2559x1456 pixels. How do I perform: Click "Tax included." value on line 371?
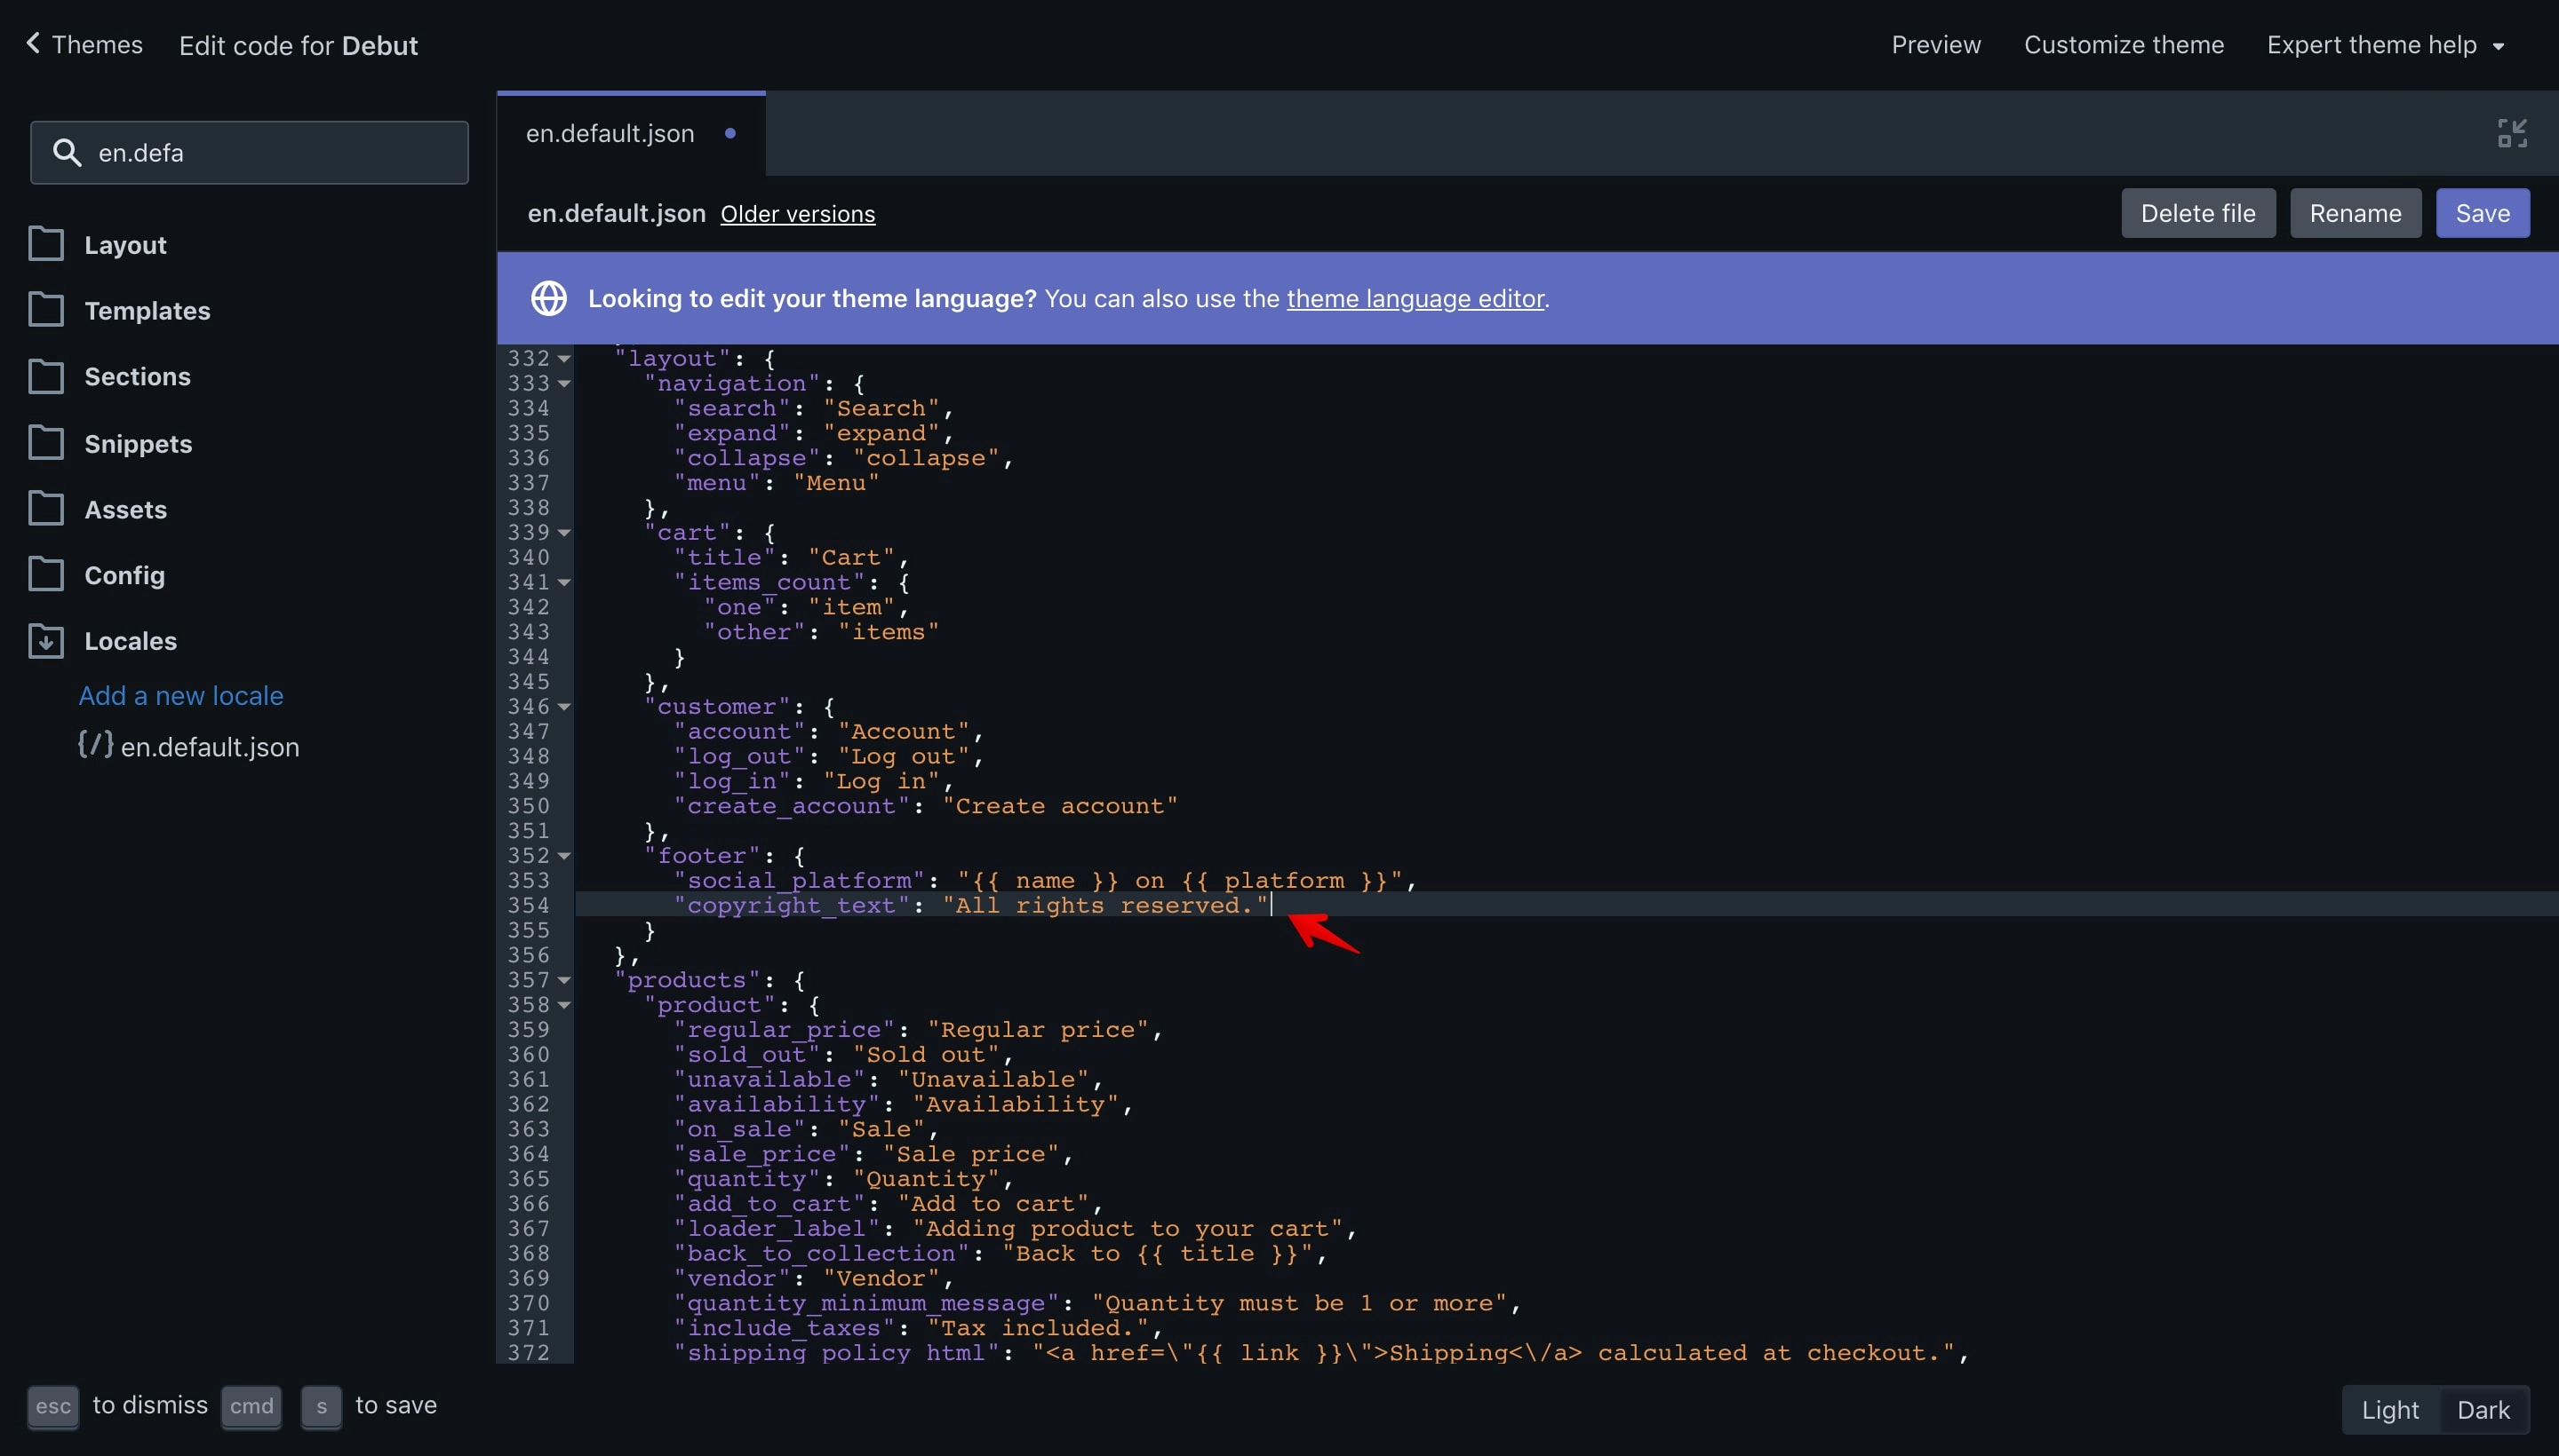click(x=1039, y=1328)
